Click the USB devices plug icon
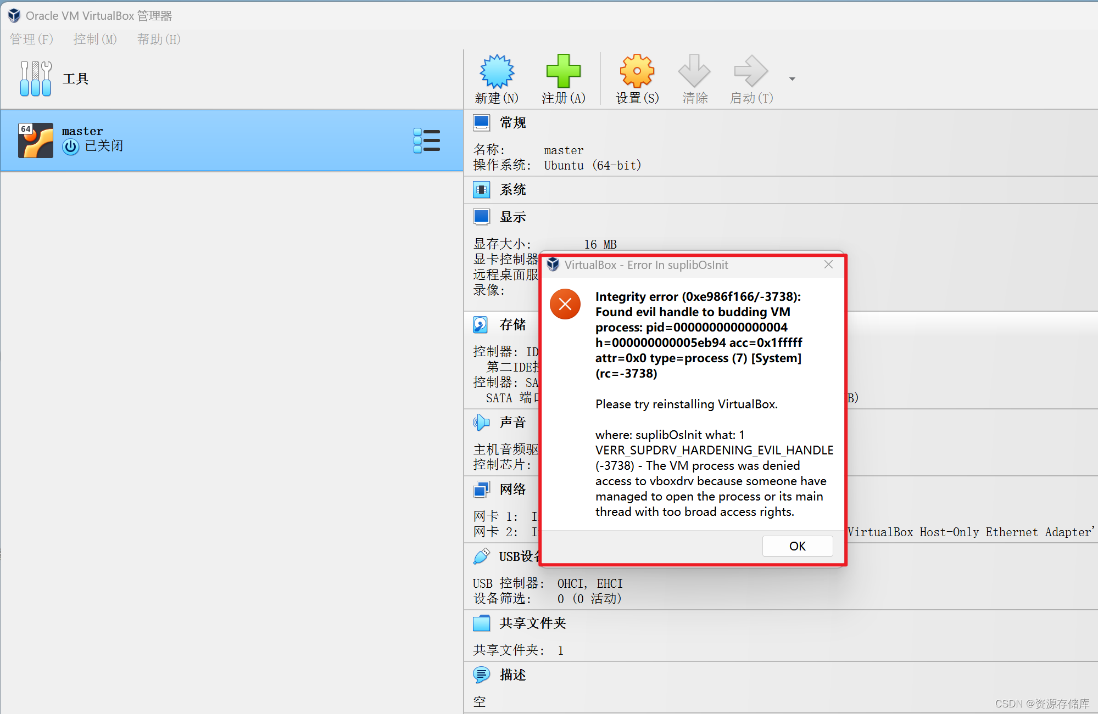Screen dimensions: 1098x714 [x=481, y=556]
